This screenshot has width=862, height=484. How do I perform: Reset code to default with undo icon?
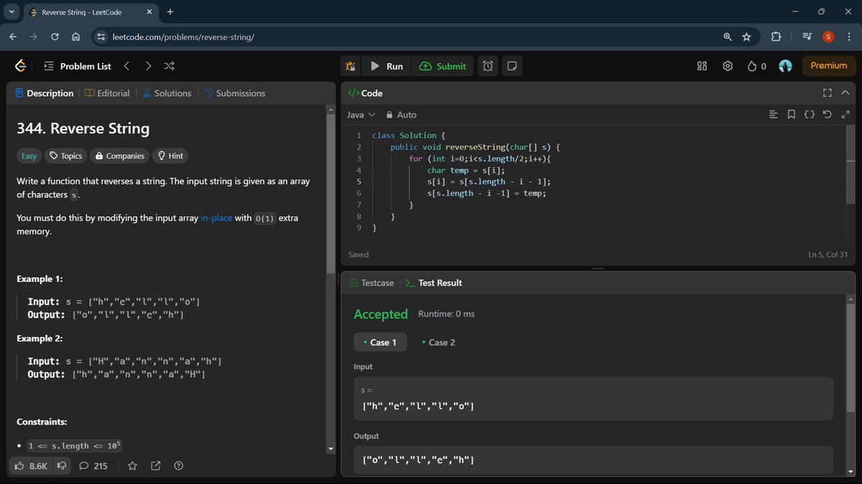tap(827, 115)
